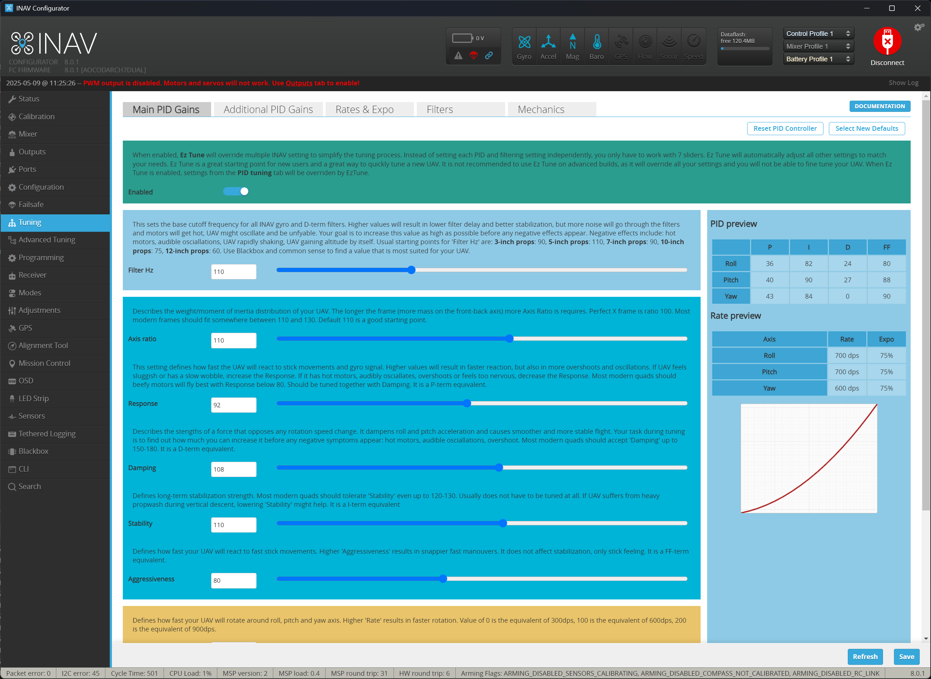Click the Mag sensor icon
931x679 pixels.
tap(573, 47)
